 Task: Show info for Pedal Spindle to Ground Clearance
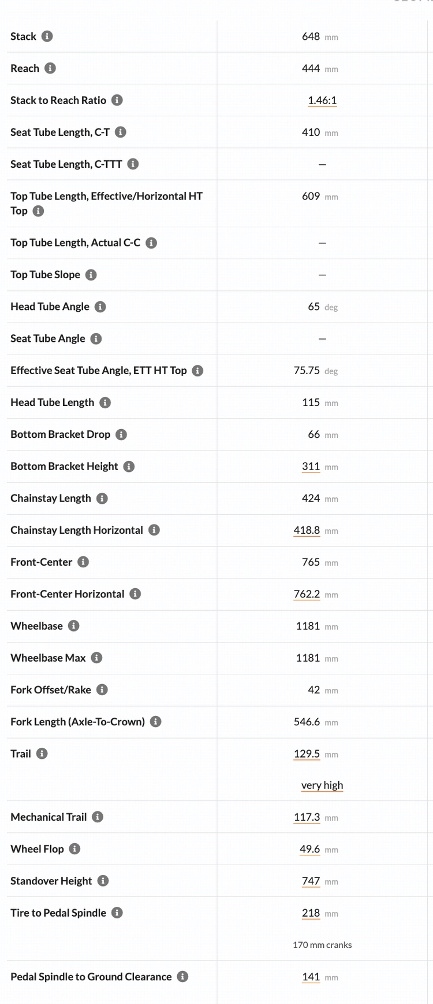click(x=183, y=977)
